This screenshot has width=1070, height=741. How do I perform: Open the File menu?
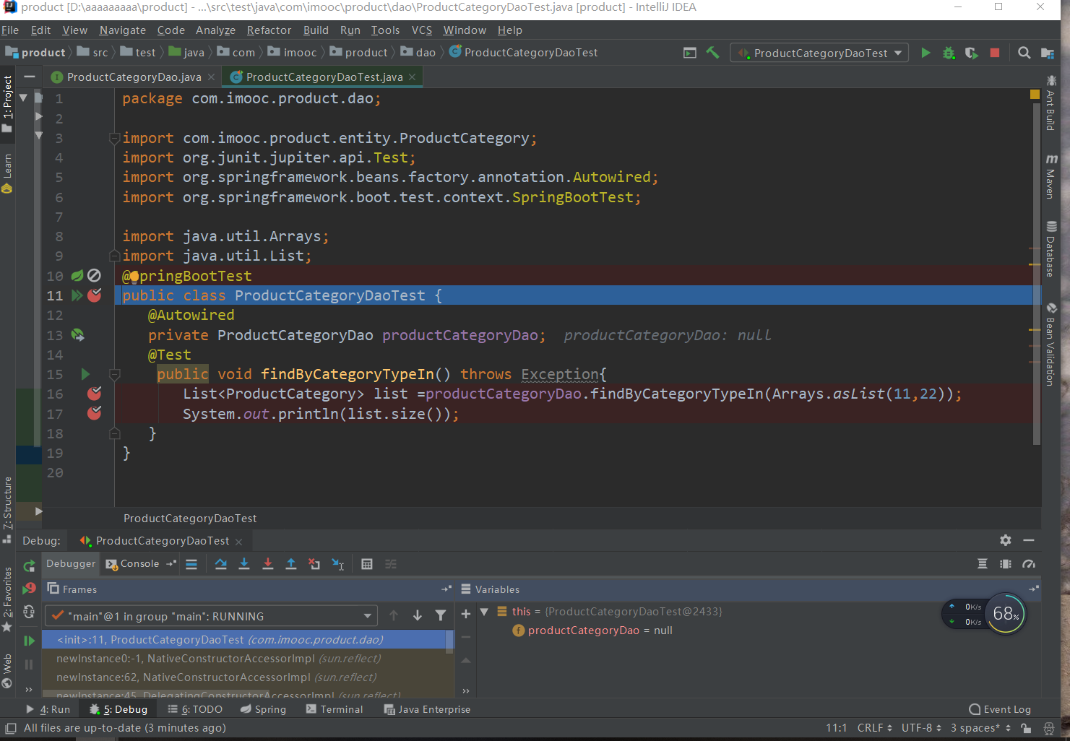(10, 30)
